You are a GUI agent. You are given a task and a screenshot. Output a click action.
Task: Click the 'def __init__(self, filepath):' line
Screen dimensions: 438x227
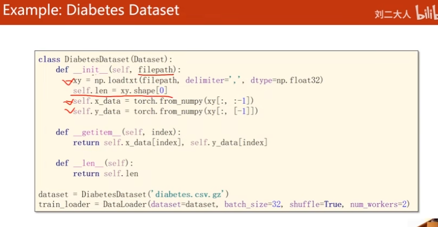click(118, 70)
